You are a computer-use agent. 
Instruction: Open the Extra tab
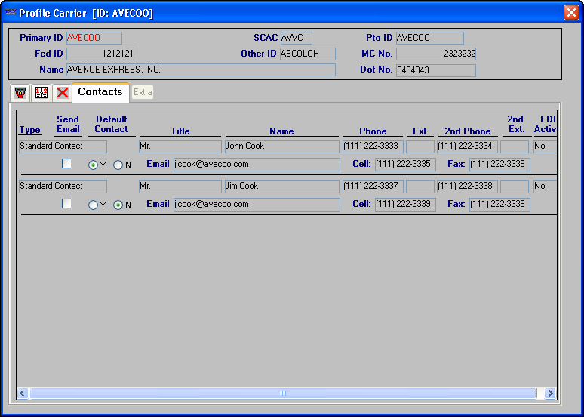143,92
